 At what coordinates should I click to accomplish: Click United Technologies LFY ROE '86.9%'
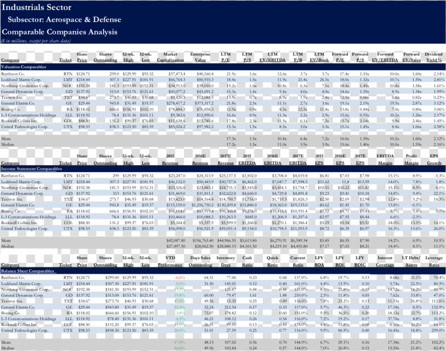pos(344,330)
